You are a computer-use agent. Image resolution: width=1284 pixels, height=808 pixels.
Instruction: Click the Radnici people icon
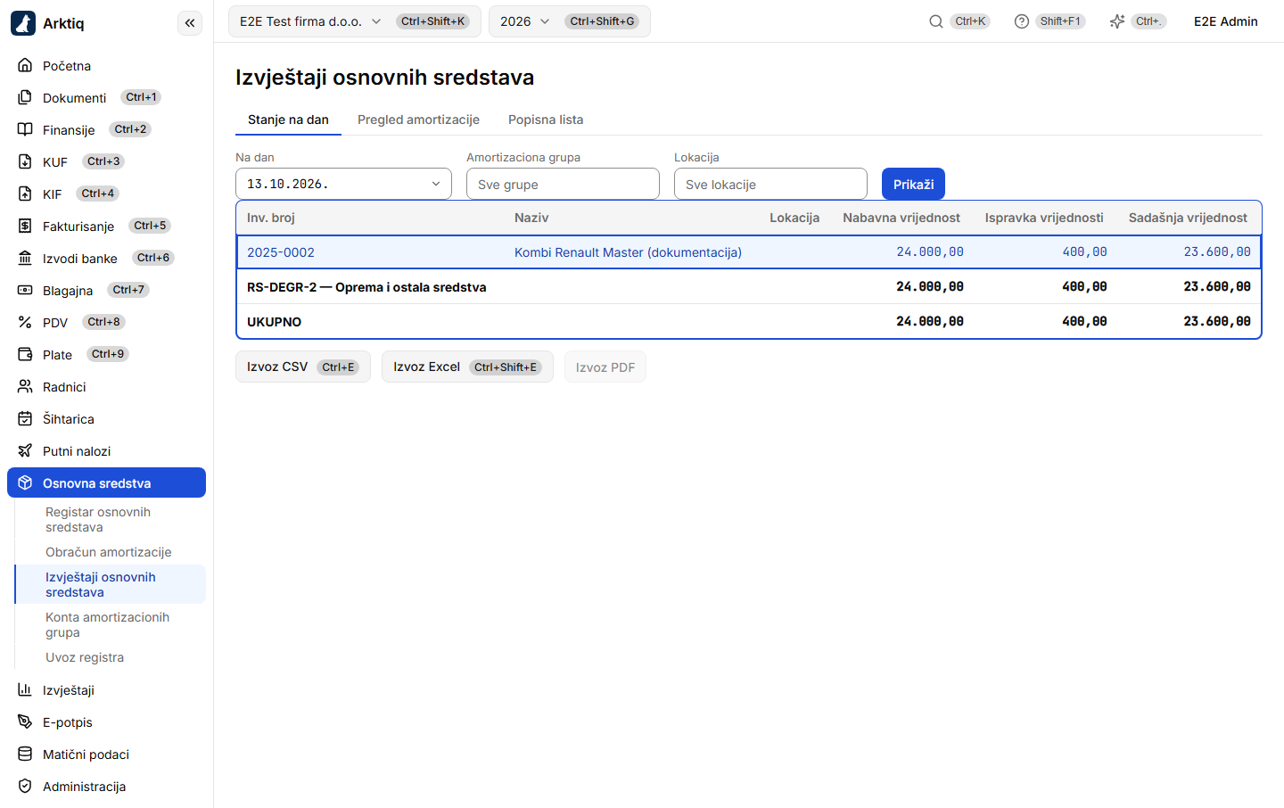click(x=25, y=387)
